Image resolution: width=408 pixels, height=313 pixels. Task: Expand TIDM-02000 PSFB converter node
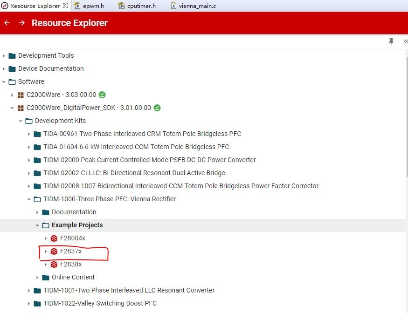(x=28, y=160)
